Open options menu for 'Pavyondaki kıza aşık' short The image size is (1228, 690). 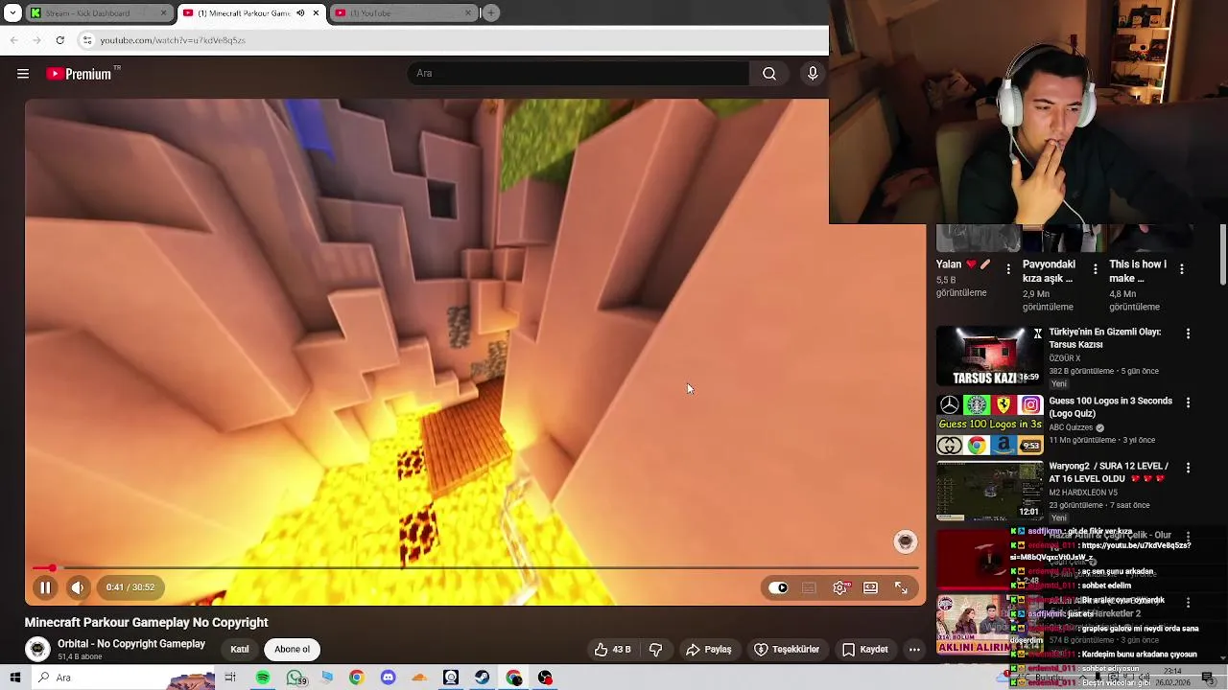point(1095,269)
